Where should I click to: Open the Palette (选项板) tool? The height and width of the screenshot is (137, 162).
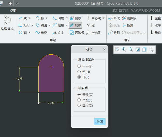(x=77, y=32)
